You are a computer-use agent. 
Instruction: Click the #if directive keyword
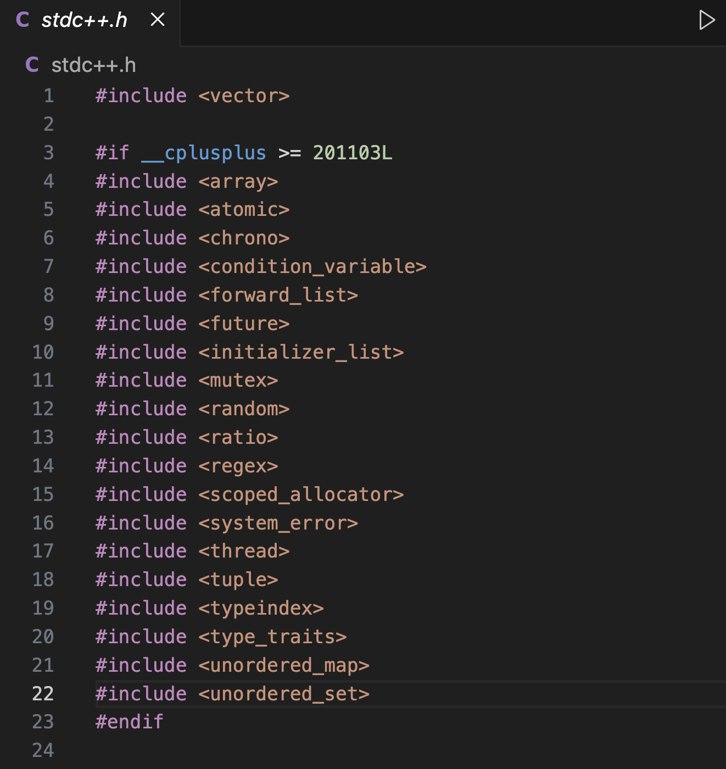(113, 152)
